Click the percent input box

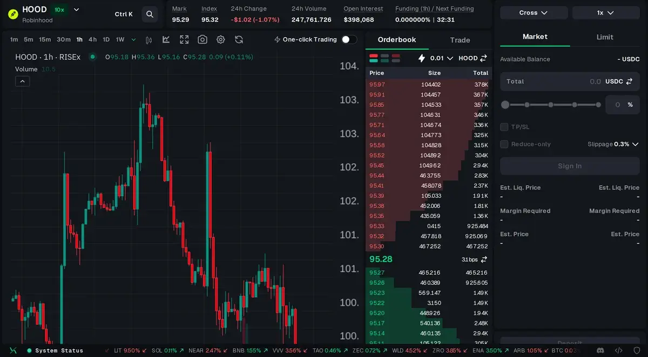coord(623,105)
